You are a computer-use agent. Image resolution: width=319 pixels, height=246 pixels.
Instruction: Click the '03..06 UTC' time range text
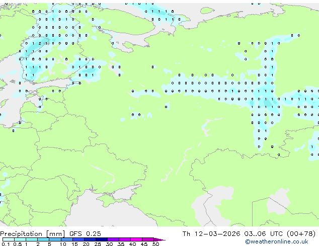tap(264, 234)
